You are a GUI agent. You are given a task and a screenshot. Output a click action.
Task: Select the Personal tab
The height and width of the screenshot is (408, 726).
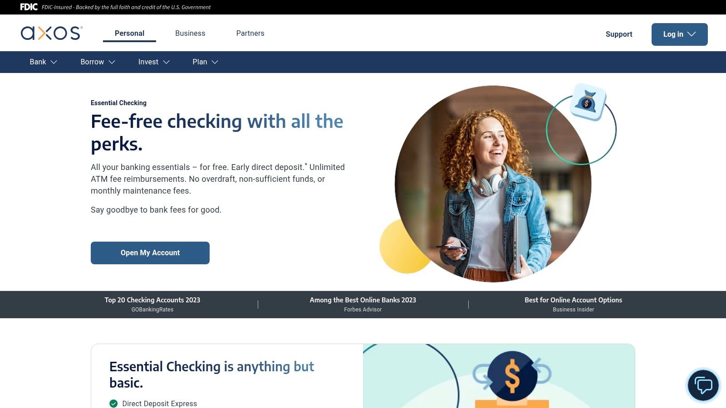tap(129, 34)
